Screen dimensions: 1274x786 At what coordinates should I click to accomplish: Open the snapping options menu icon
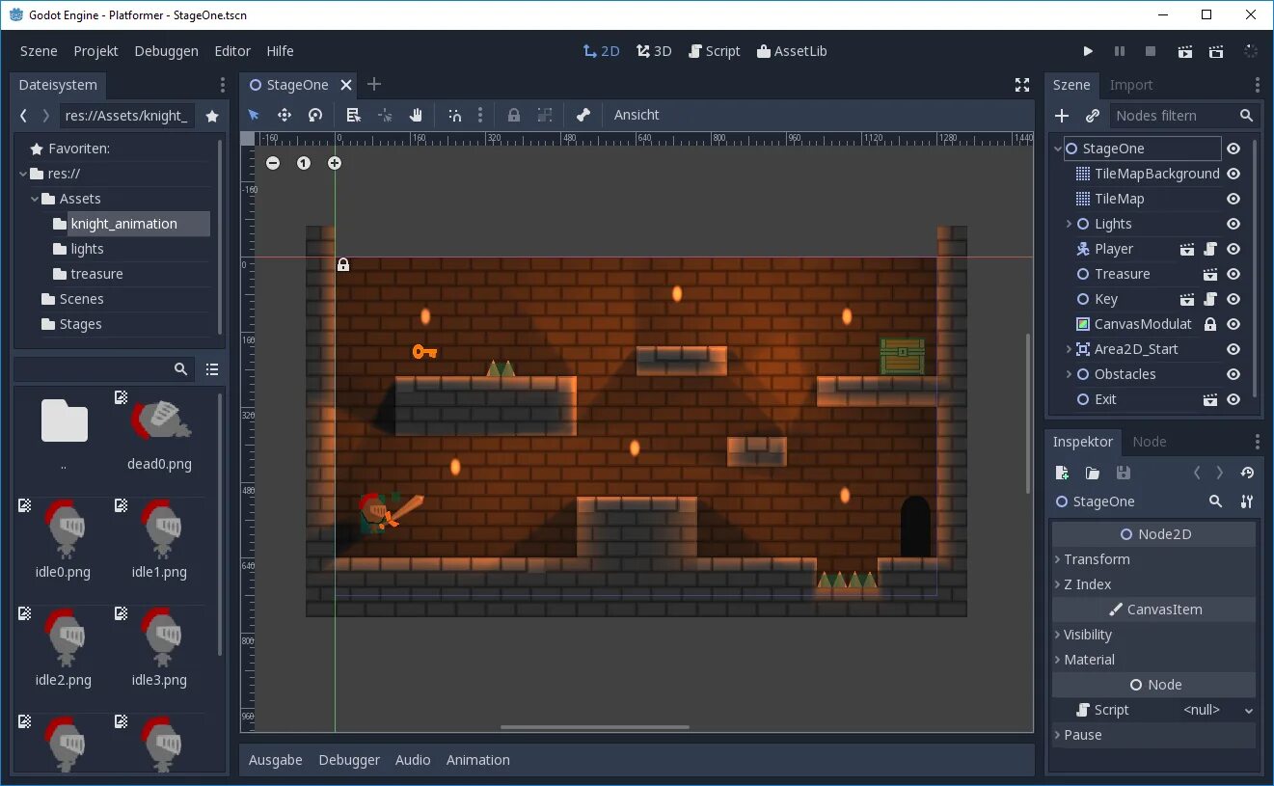point(480,115)
